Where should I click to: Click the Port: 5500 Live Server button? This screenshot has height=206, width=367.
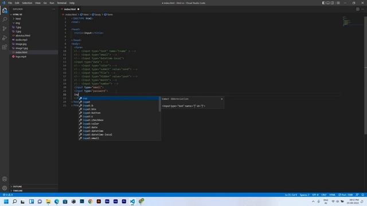(346, 195)
